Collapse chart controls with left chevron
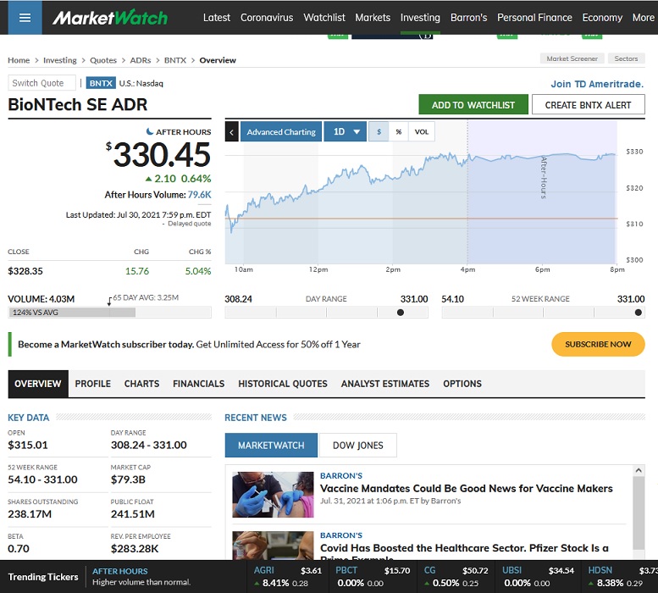Screen dimensions: 658x593 click(232, 132)
